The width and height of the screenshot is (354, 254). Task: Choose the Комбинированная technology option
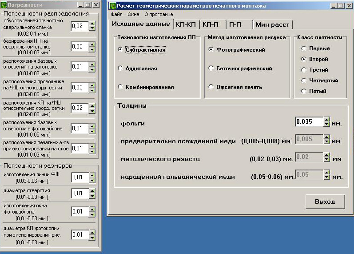(120, 87)
